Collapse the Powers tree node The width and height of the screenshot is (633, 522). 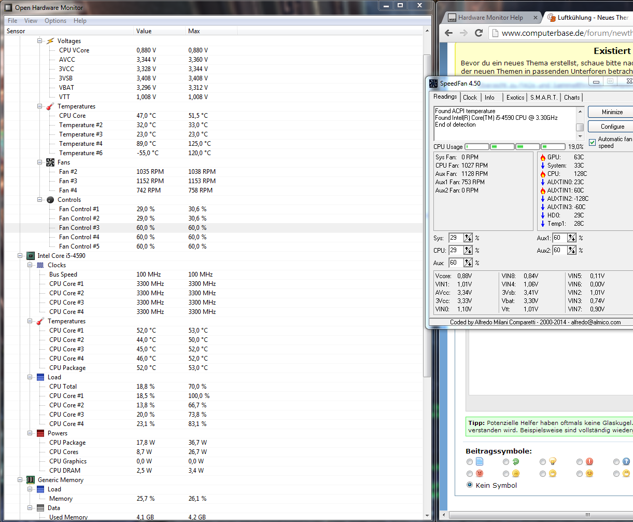(x=30, y=433)
